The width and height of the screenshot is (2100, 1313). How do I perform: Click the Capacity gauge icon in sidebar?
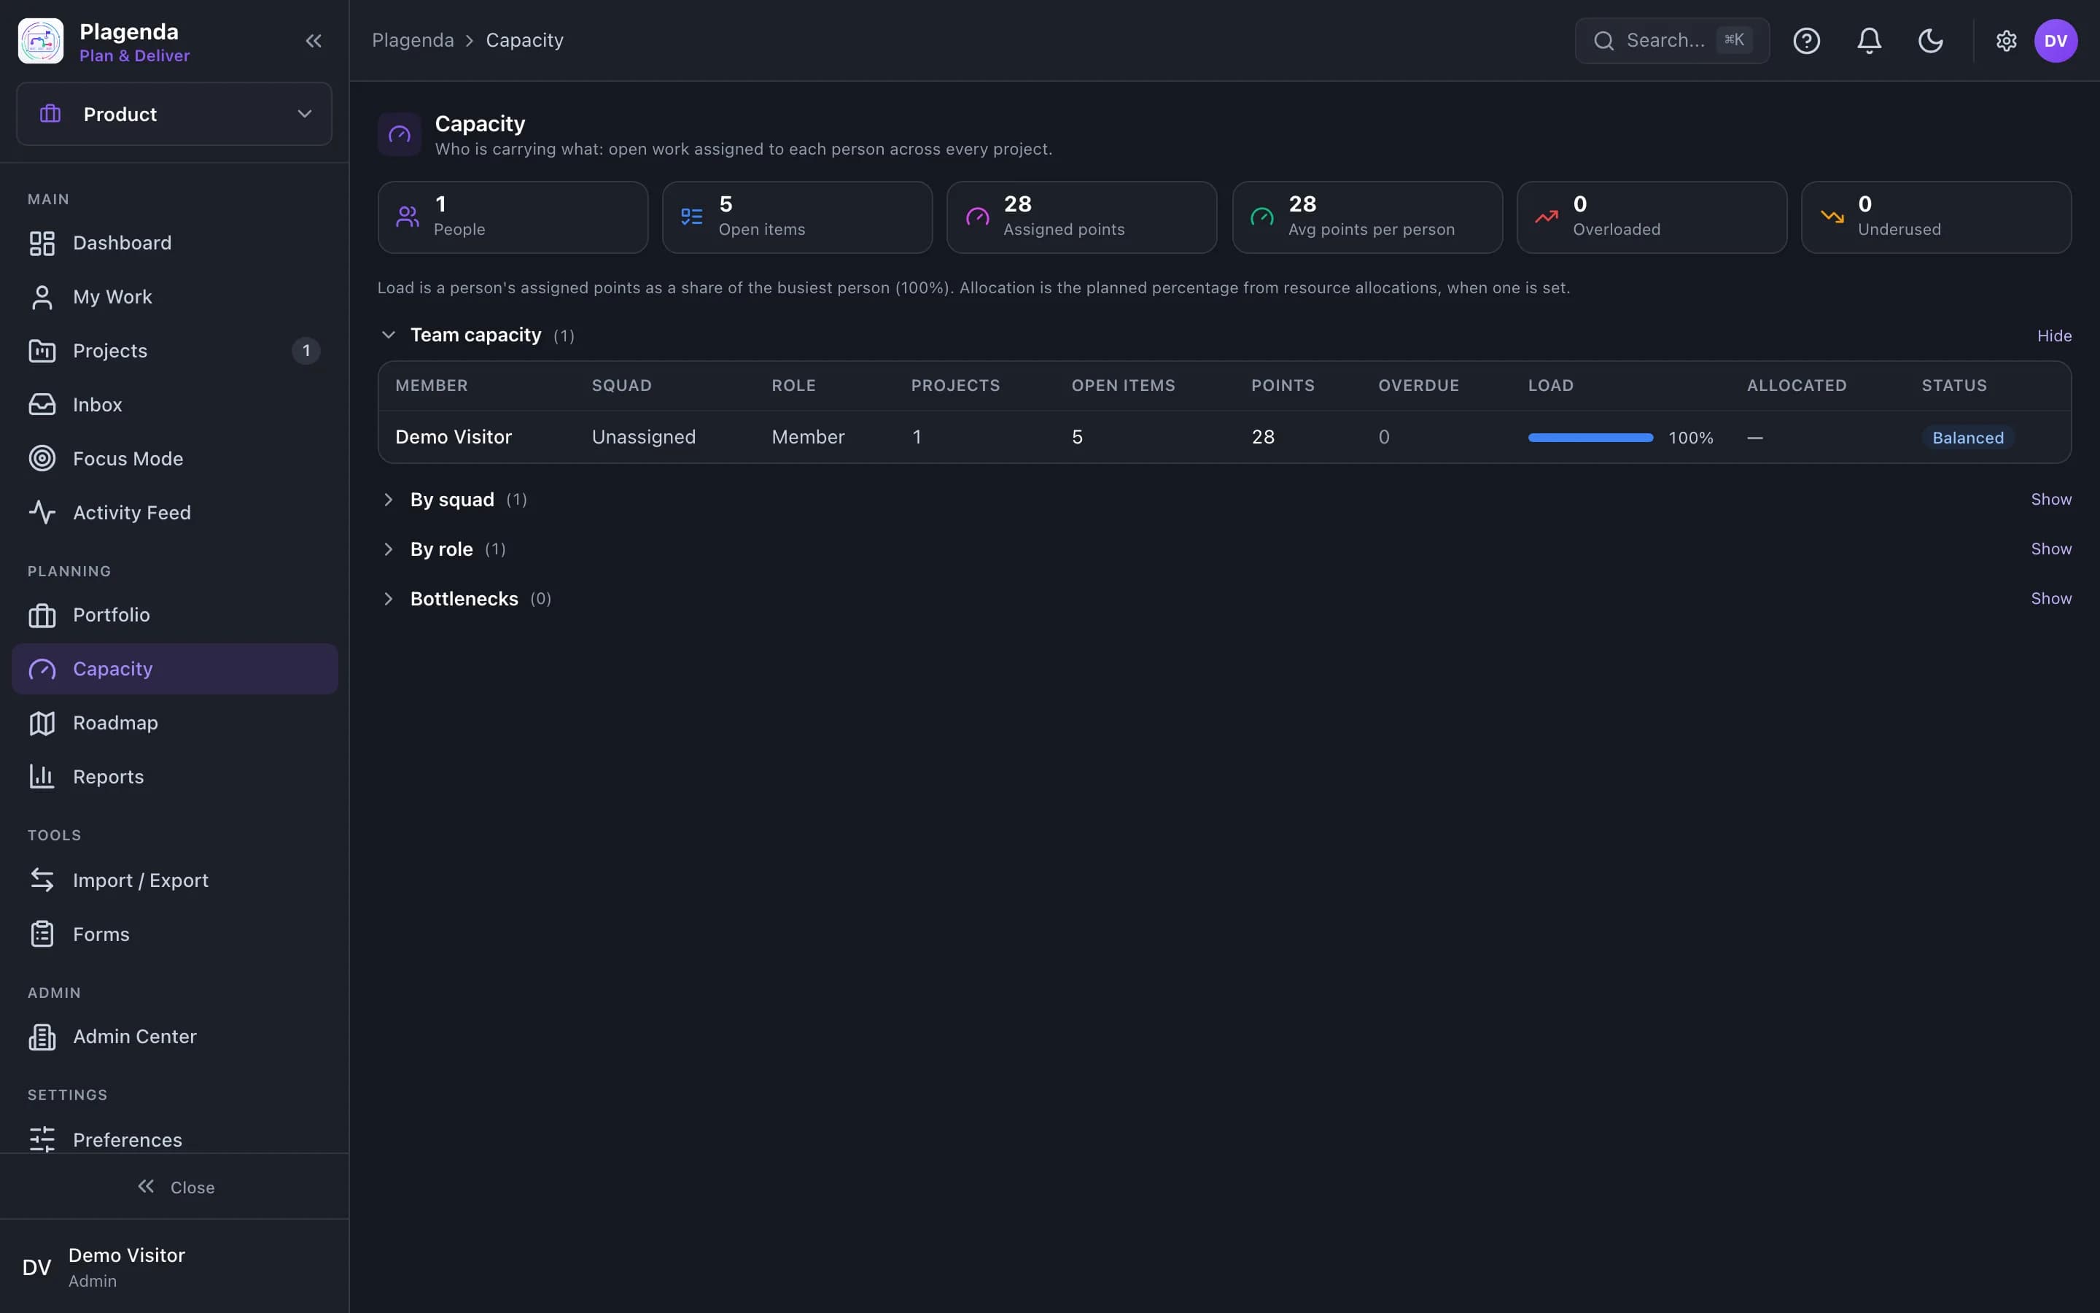42,669
